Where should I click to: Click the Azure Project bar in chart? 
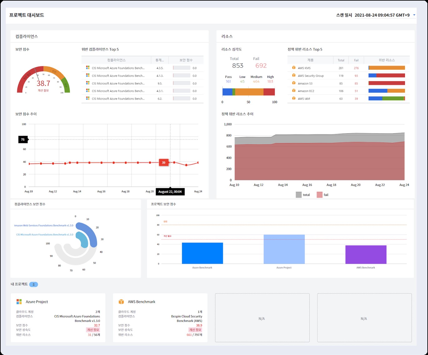click(284, 249)
